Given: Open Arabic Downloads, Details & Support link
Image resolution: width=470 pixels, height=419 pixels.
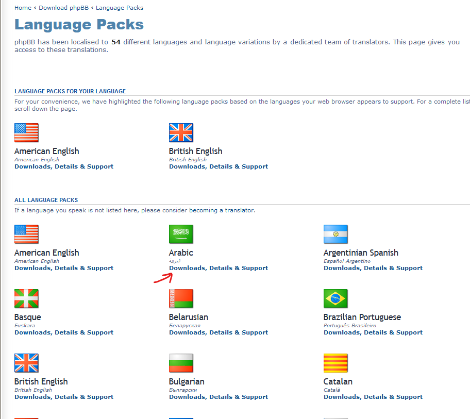Looking at the screenshot, I should (x=219, y=268).
